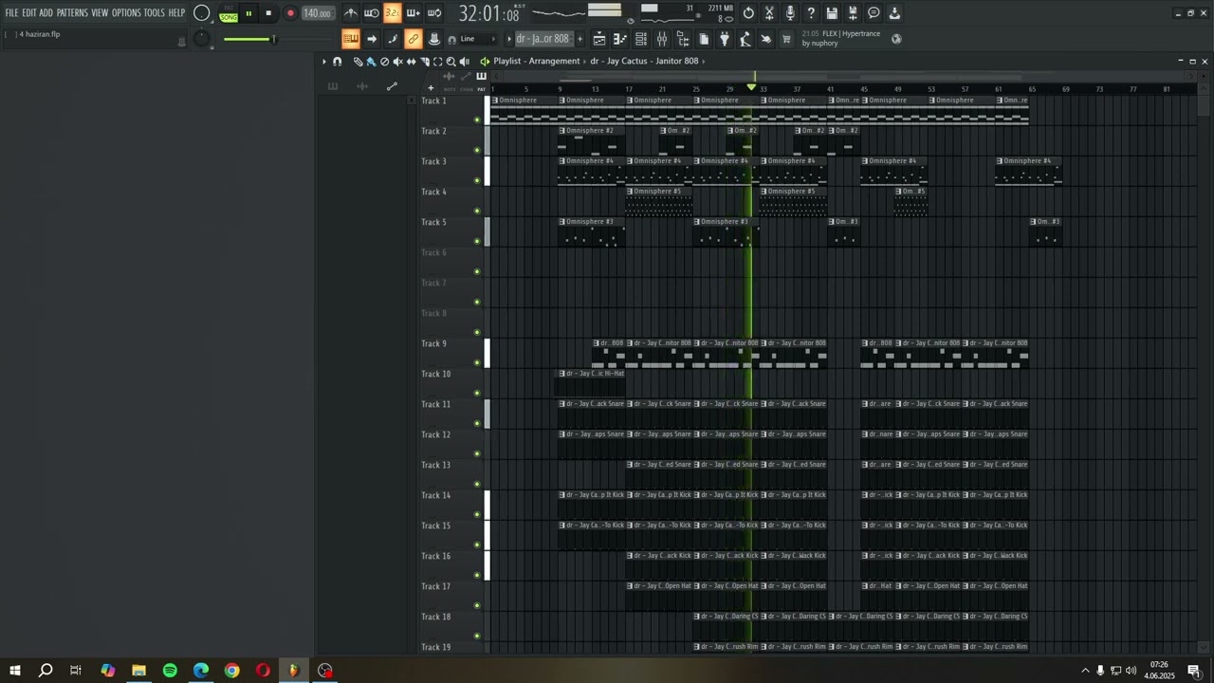Click the PAT playlist mode button
1214x683 pixels.
pos(481,89)
